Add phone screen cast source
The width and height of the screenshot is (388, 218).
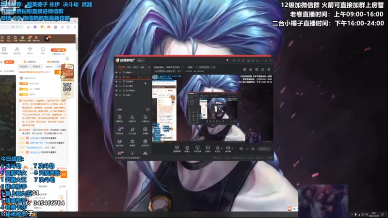(197, 149)
